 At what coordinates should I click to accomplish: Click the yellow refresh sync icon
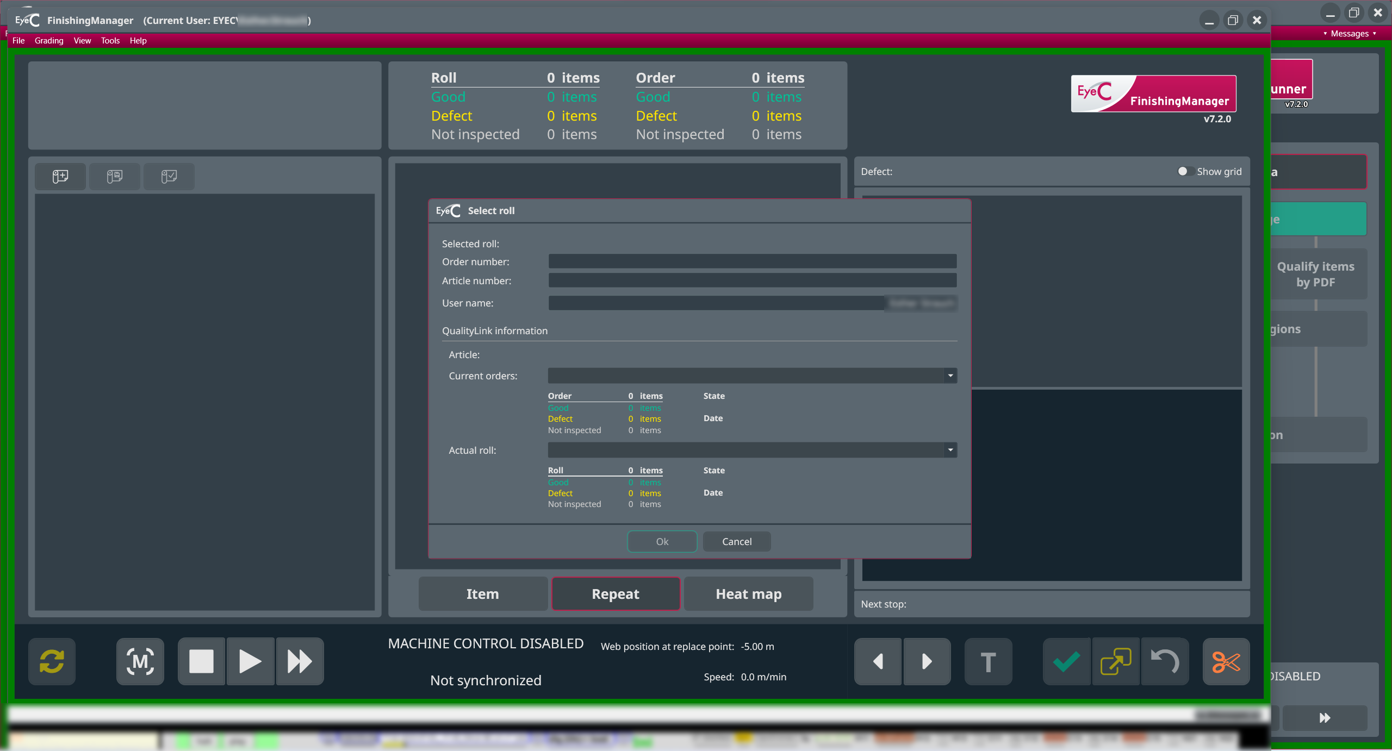tap(52, 662)
